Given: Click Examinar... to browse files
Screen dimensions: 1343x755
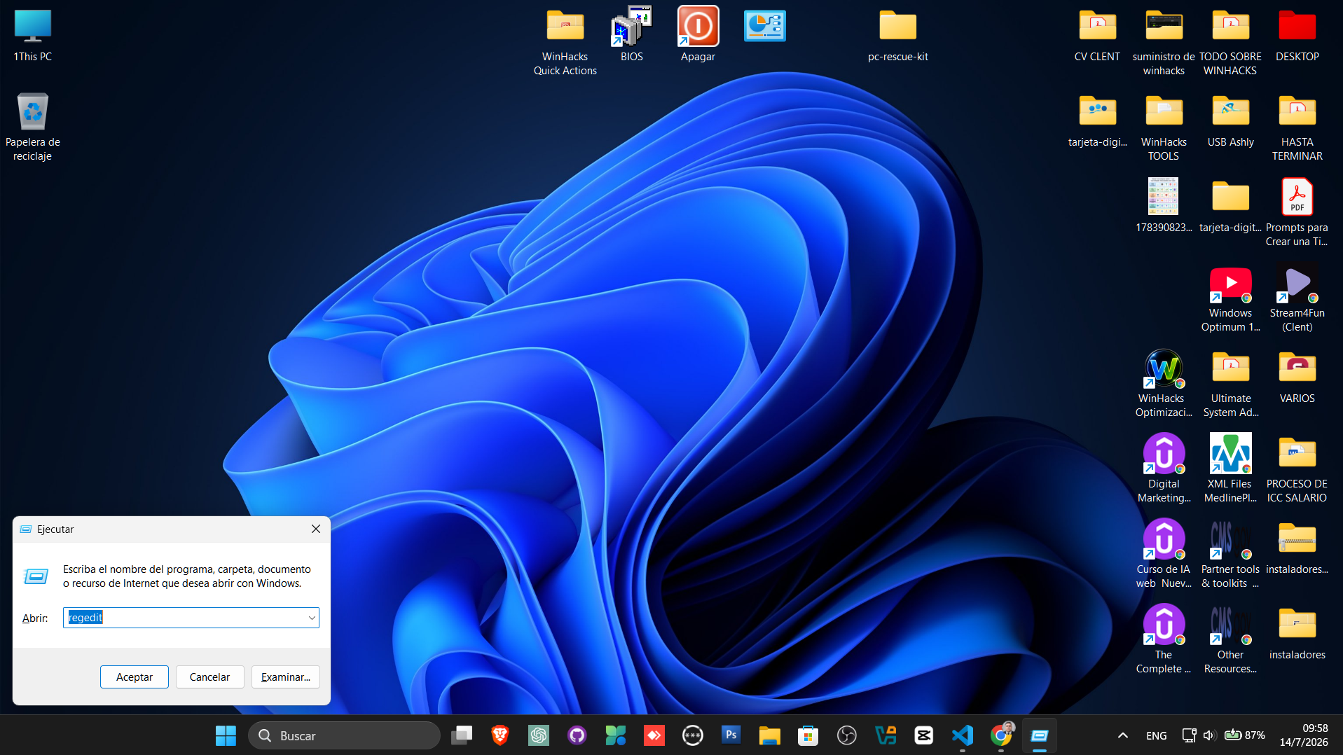Looking at the screenshot, I should [x=285, y=677].
